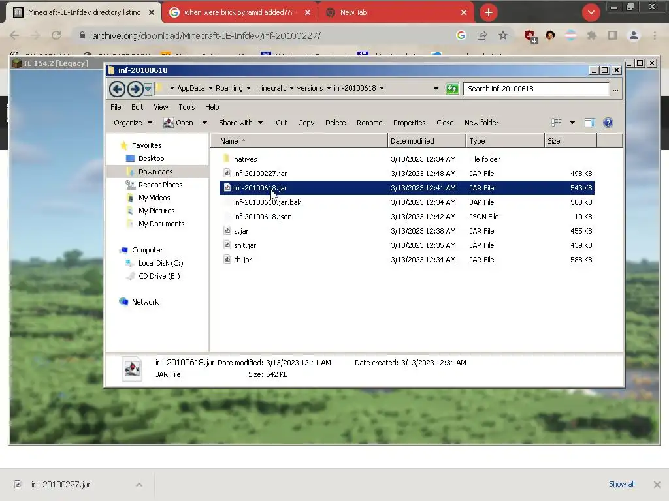Select inf-20100618.json file
Screen dimensions: 669x501
(263, 217)
